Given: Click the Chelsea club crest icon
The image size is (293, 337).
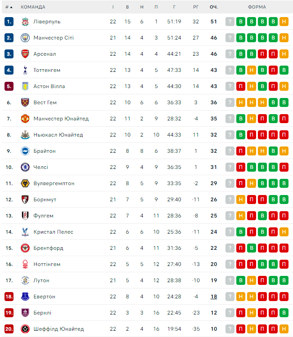Looking at the screenshot, I should click(x=25, y=167).
